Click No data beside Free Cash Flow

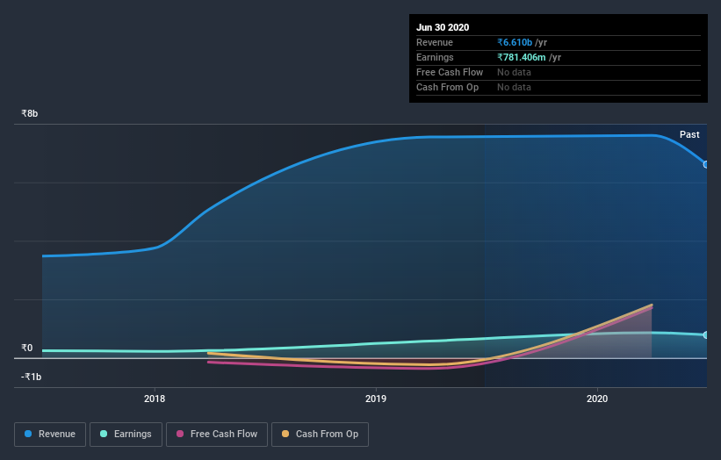tap(514, 72)
